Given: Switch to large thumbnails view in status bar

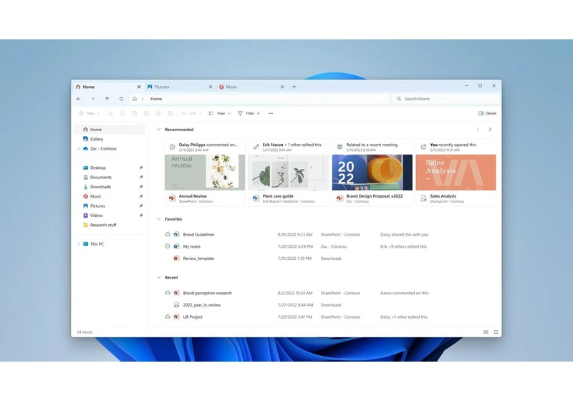Looking at the screenshot, I should 496,332.
